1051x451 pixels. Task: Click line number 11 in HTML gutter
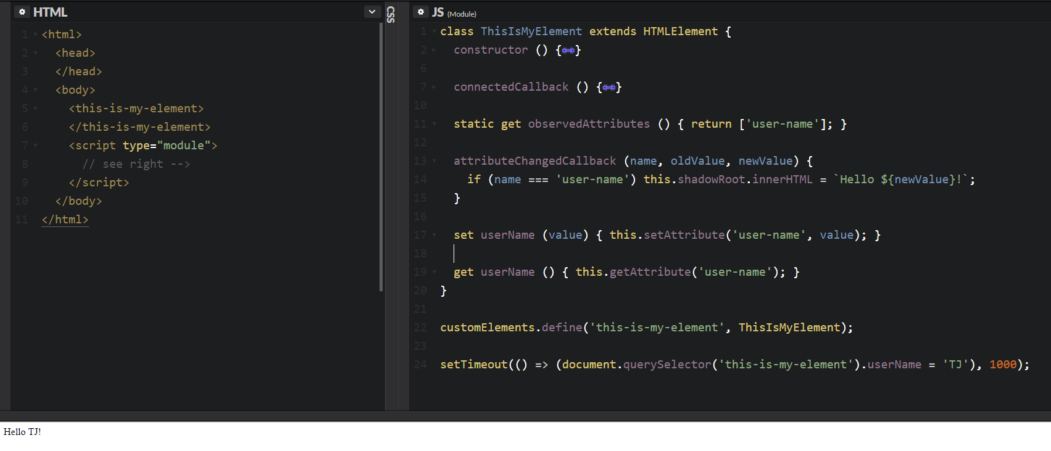click(x=22, y=220)
